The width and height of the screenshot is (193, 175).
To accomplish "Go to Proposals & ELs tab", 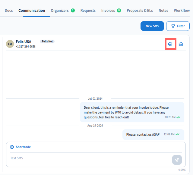I will (140, 11).
